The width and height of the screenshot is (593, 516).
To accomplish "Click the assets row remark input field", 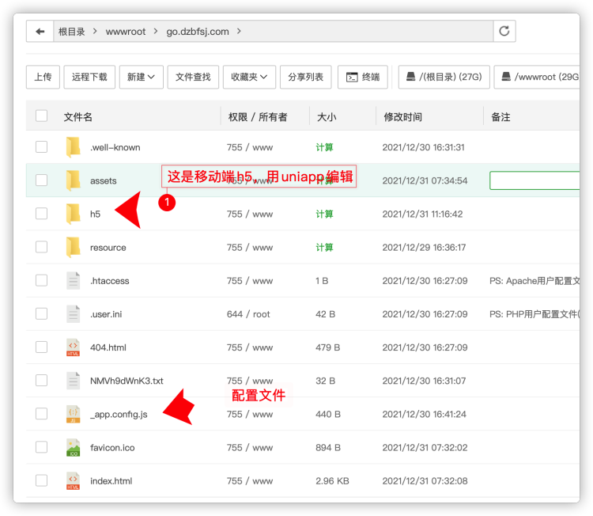I will [534, 180].
